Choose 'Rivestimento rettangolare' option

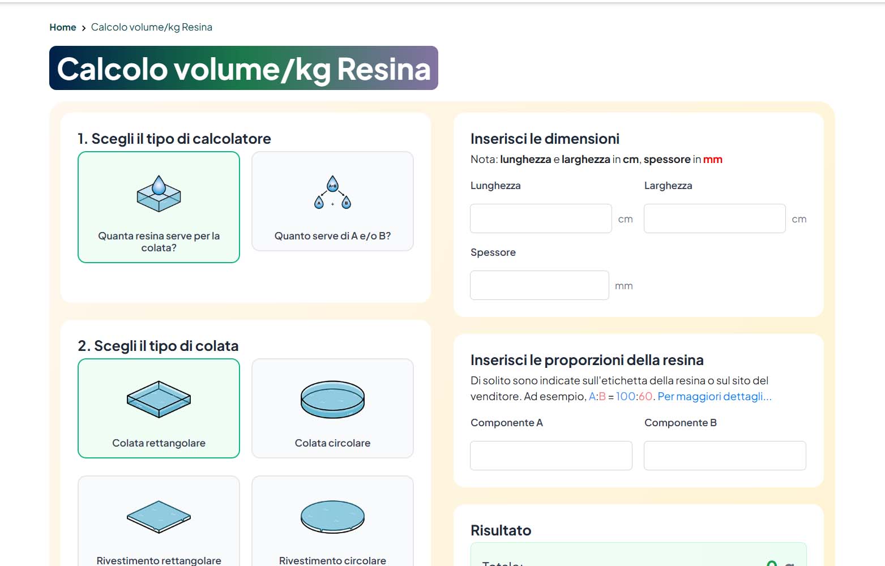[159, 560]
